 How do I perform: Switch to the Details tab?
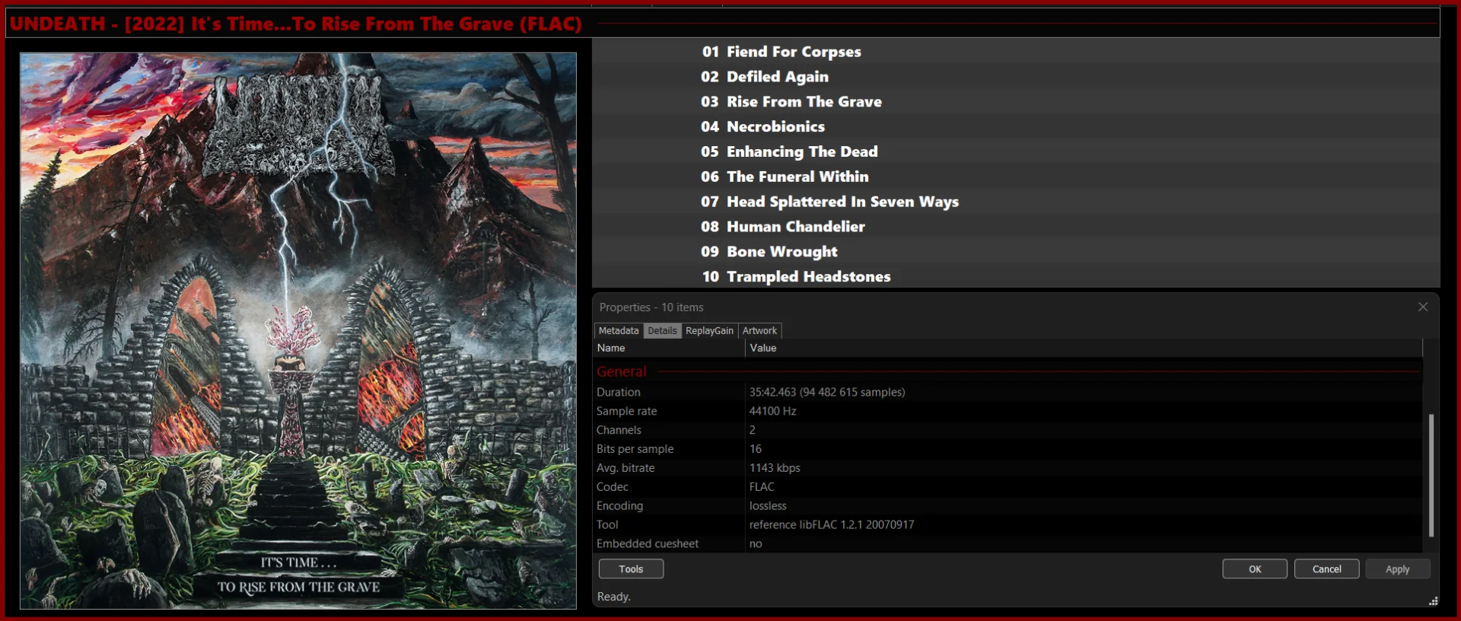pos(662,330)
